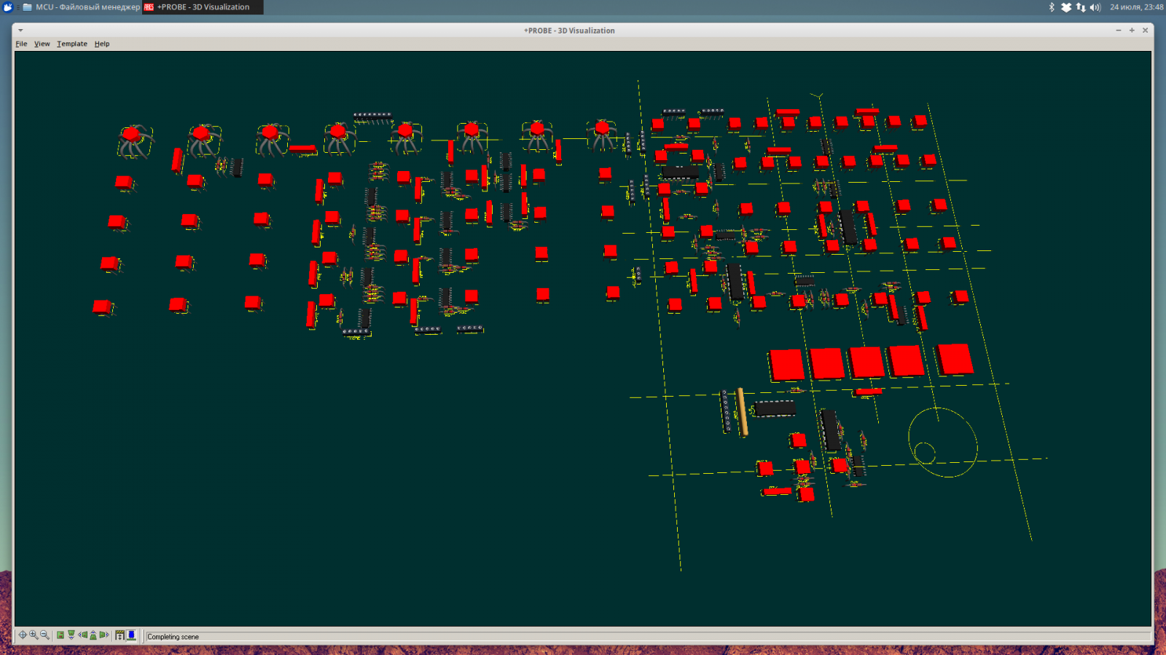The image size is (1166, 655).
Task: Expand the Template menu
Action: click(x=72, y=44)
